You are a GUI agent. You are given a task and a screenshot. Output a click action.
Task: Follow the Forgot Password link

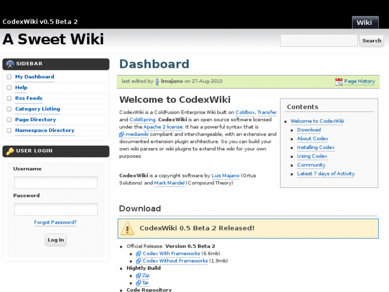coord(55,222)
